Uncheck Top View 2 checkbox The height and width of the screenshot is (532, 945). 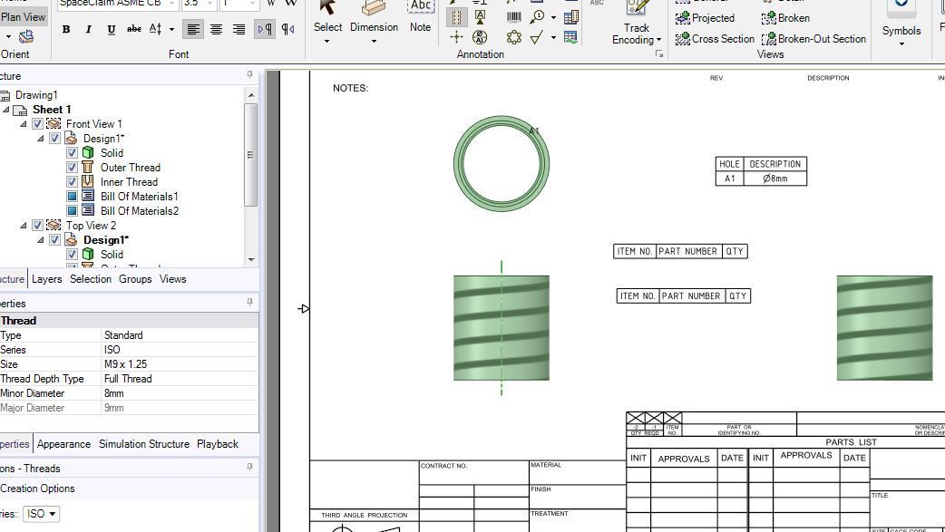click(x=37, y=225)
